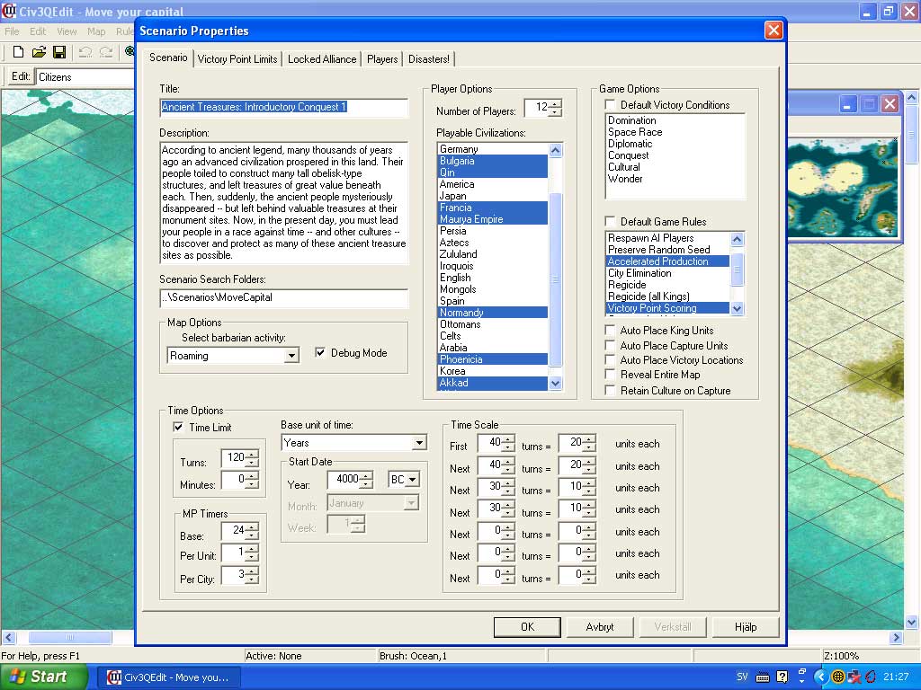Open the BC era dropdown

pyautogui.click(x=412, y=480)
